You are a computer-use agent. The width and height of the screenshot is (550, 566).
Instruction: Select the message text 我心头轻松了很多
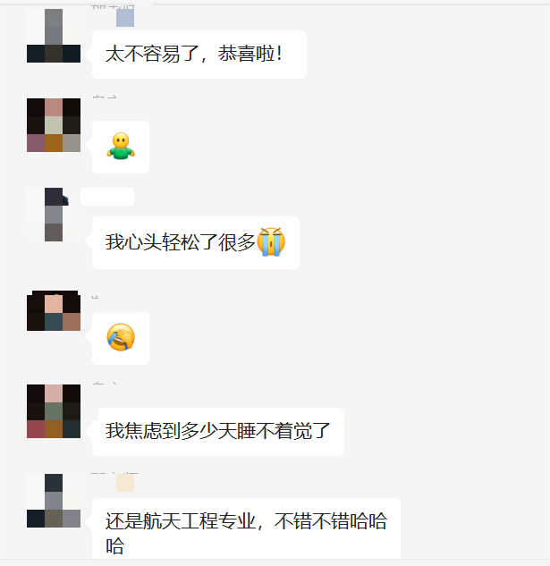pos(181,242)
